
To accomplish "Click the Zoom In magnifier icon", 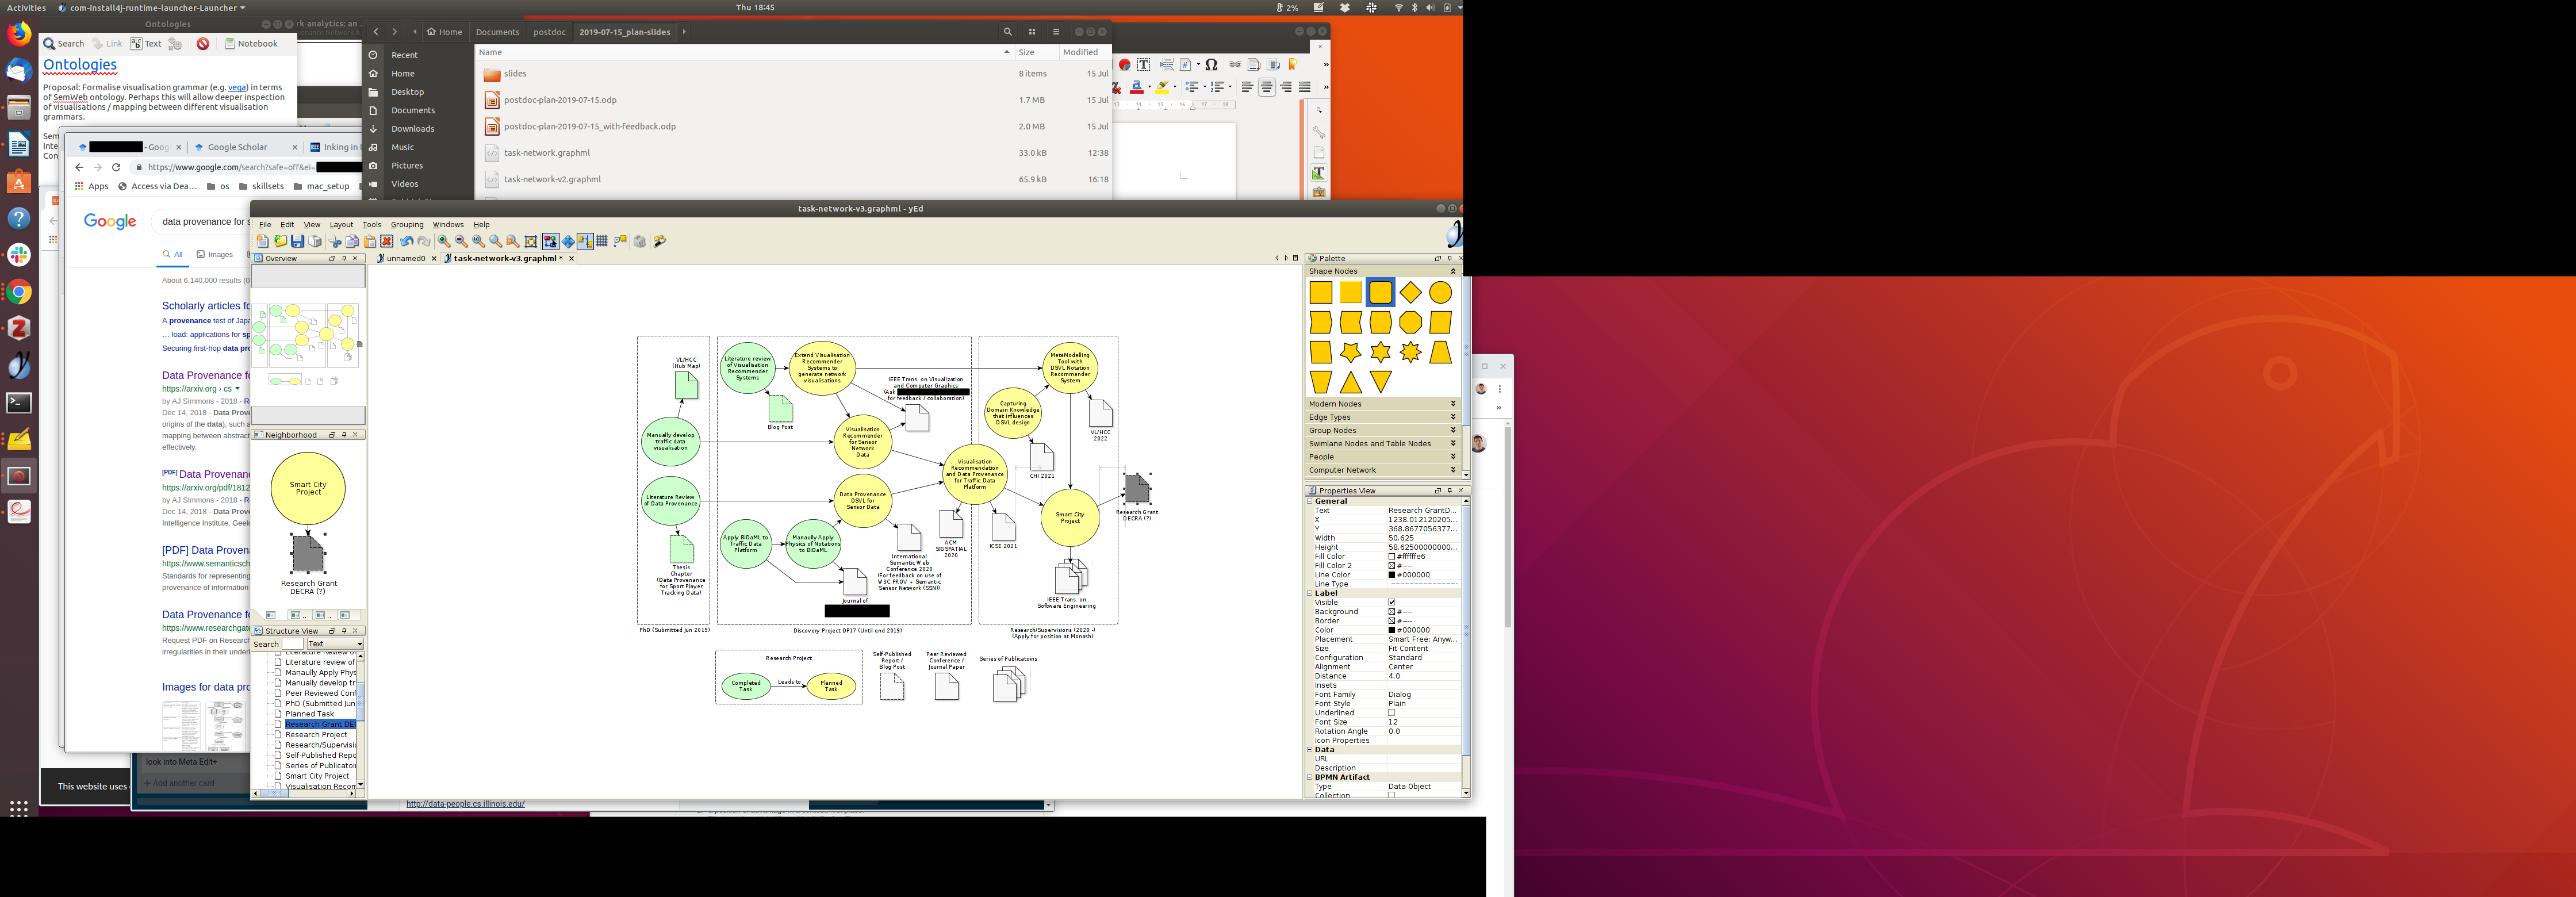I will pyautogui.click(x=444, y=241).
